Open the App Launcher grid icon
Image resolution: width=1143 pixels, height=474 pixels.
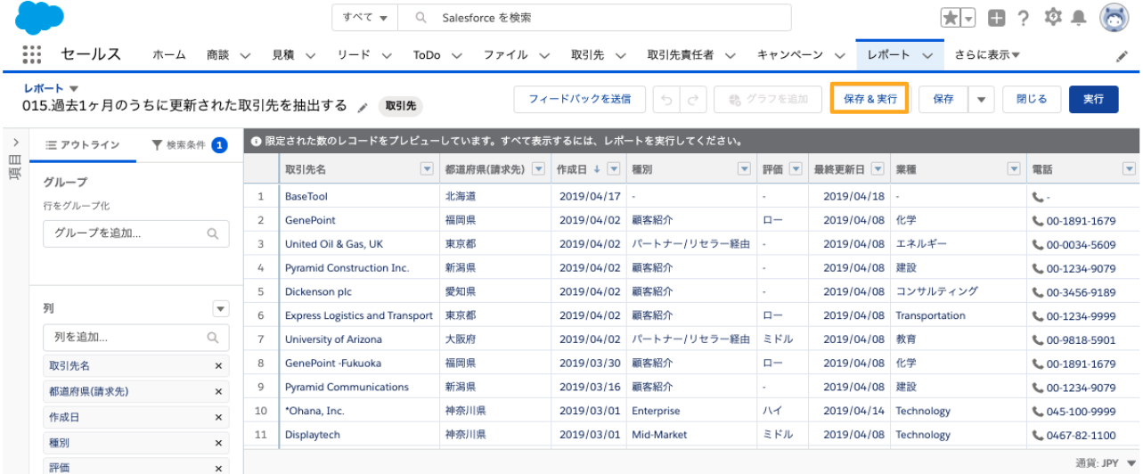pos(32,54)
